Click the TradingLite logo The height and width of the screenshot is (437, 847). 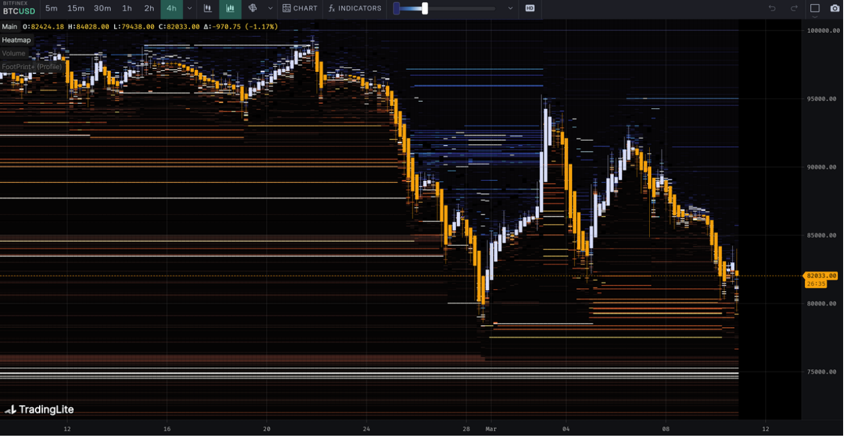(x=39, y=410)
